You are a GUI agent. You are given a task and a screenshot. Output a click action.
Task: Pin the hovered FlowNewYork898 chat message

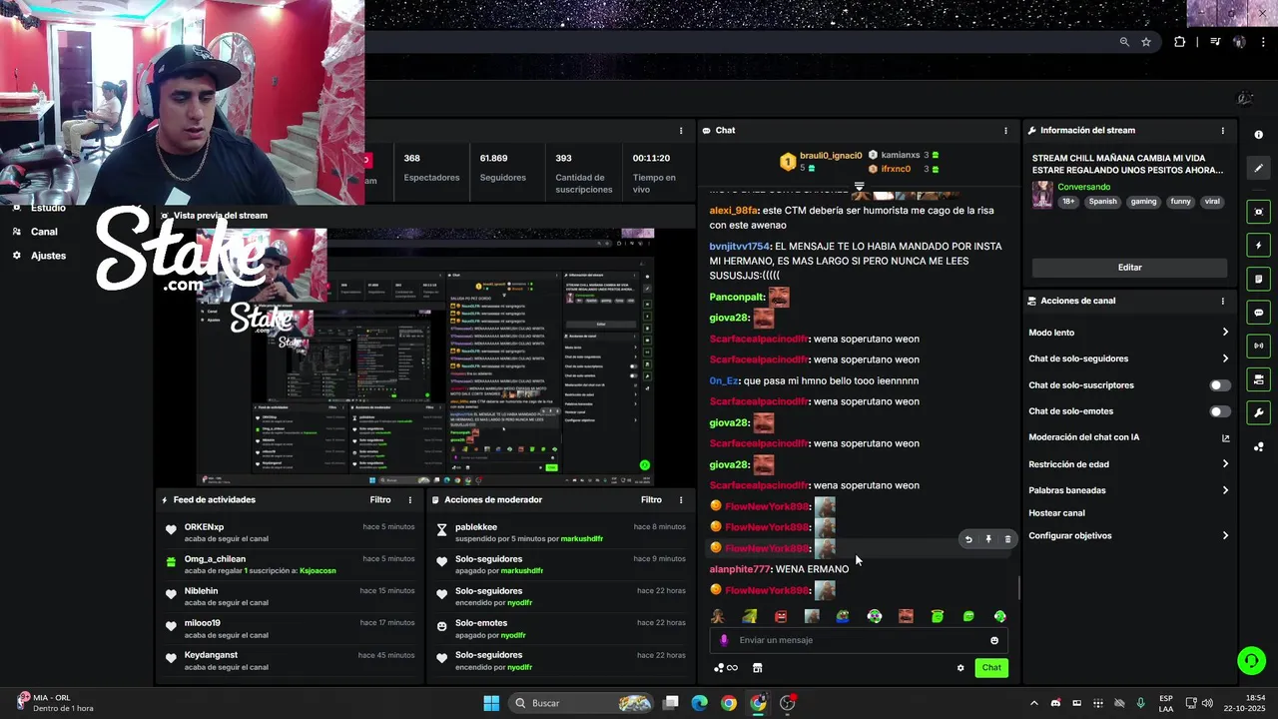pyautogui.click(x=988, y=539)
